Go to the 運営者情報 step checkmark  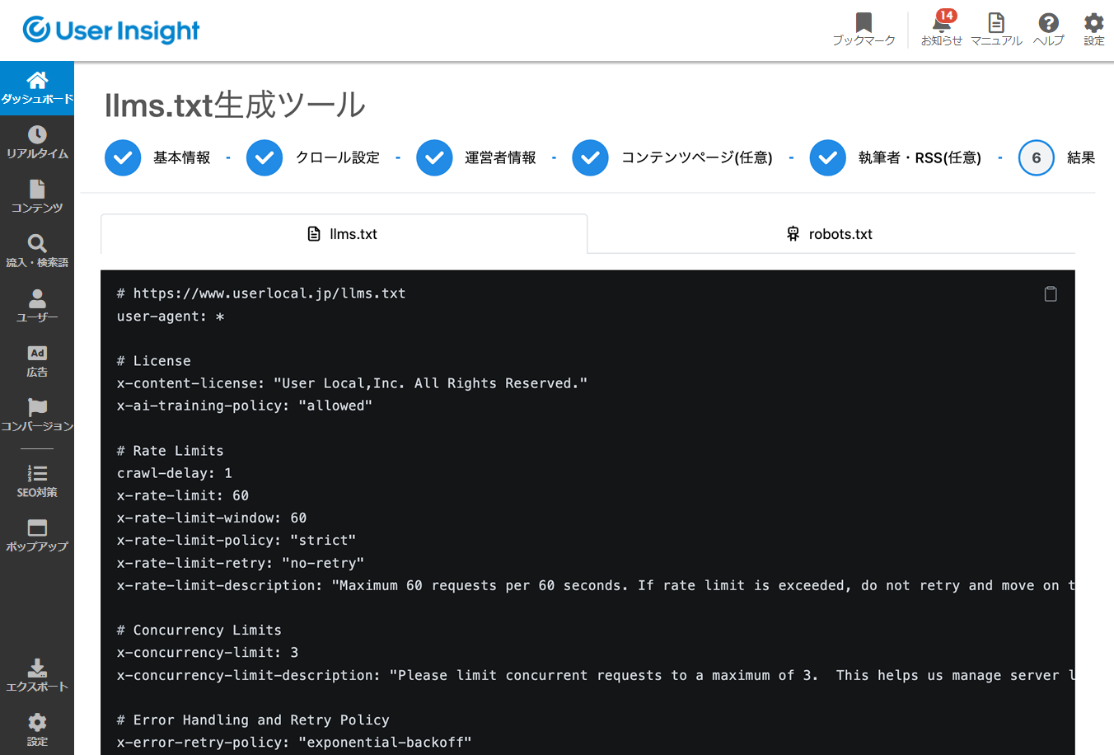[434, 157]
